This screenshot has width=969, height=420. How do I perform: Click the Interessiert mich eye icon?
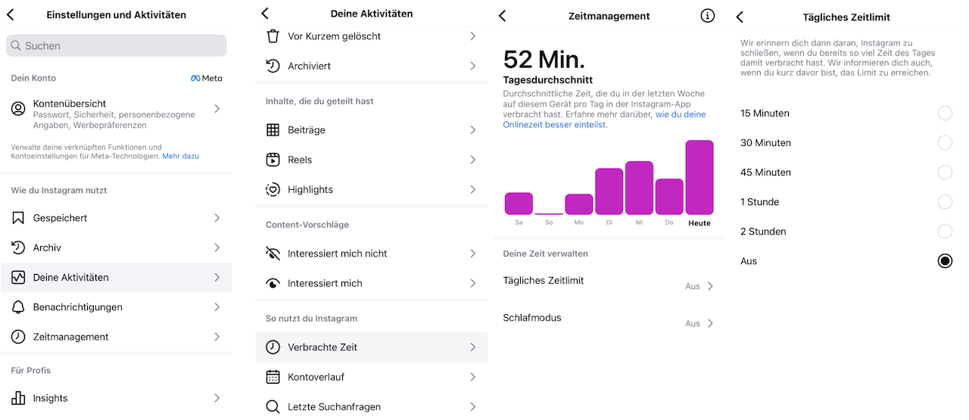[273, 283]
